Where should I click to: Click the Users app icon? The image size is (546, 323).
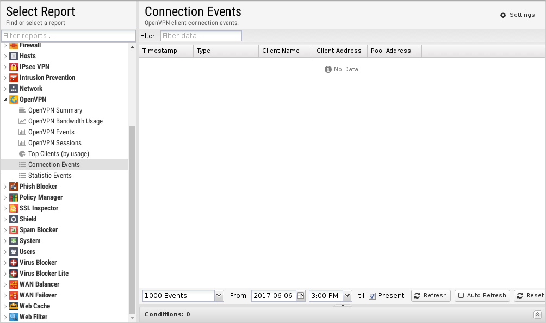[13, 252]
